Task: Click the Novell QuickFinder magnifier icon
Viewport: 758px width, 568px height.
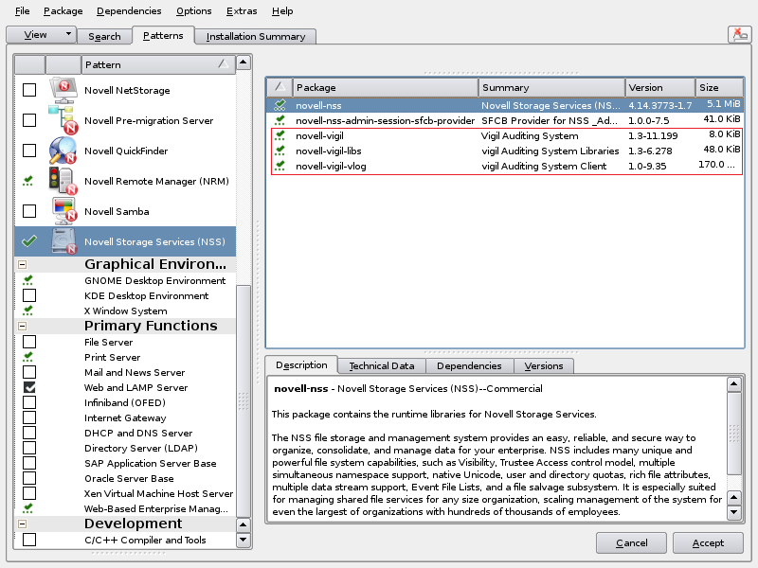Action: click(x=63, y=151)
